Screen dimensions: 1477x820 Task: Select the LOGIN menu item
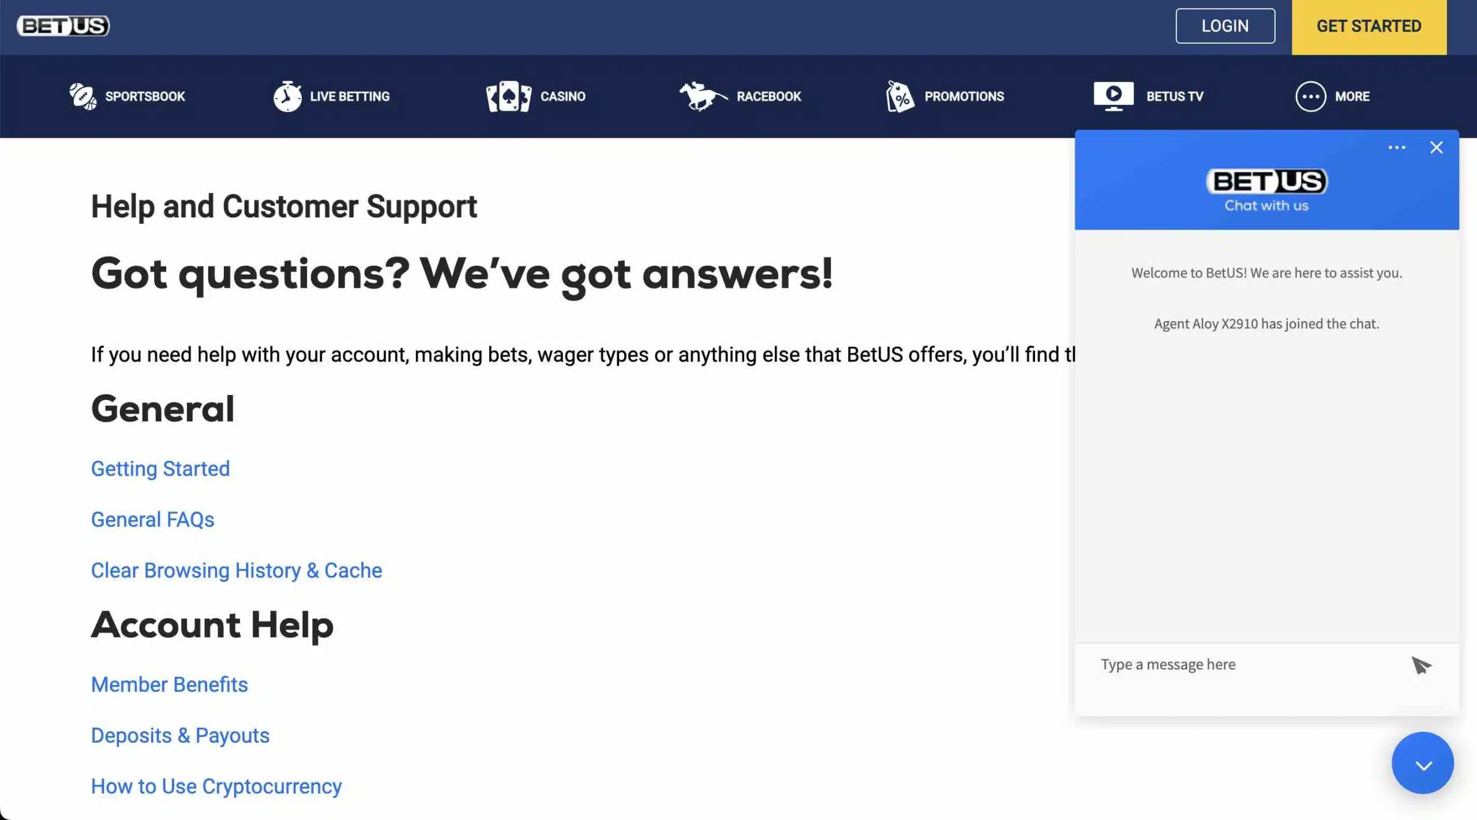pos(1225,25)
